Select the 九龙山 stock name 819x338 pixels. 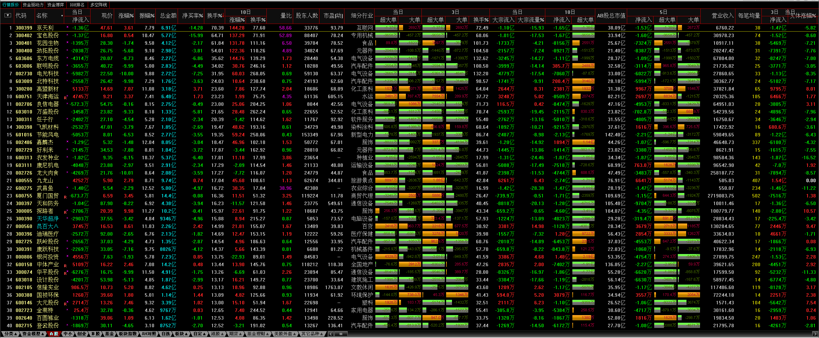(45, 180)
